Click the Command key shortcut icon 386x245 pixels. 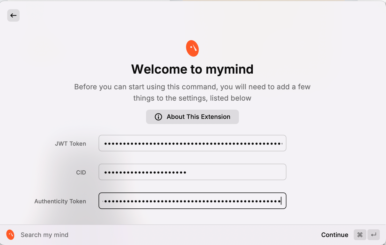click(360, 234)
